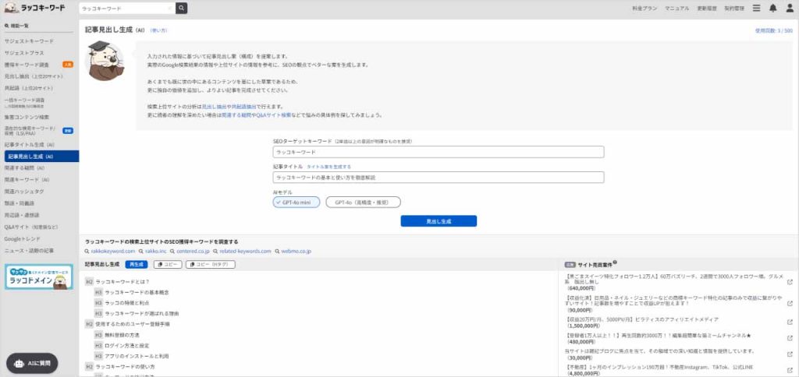Click the 使用回数 3 / 500 link
799x377 pixels.
click(x=773, y=30)
